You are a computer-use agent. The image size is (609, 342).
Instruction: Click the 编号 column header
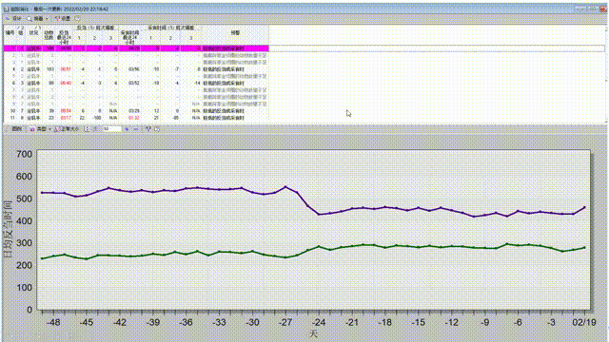10,33
